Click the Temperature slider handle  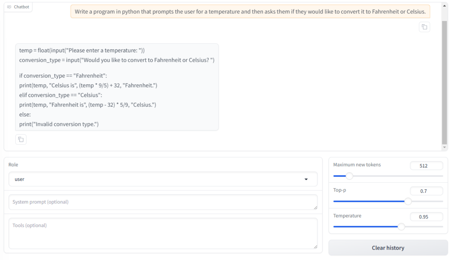[401, 227]
